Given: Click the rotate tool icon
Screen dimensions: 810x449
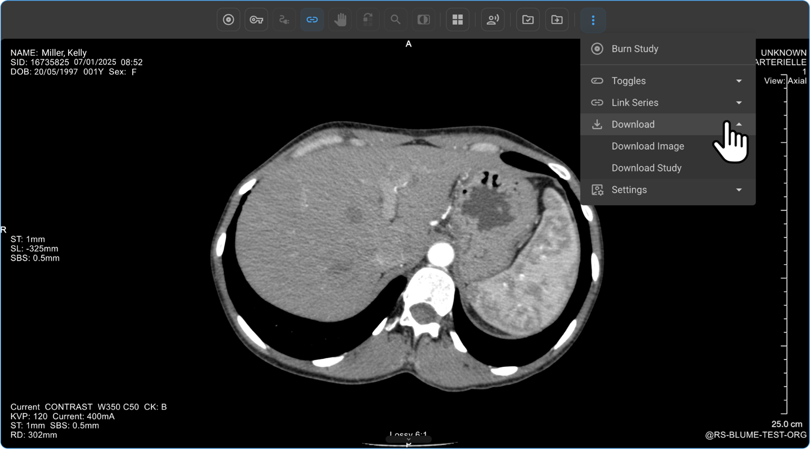Looking at the screenshot, I should tap(368, 20).
